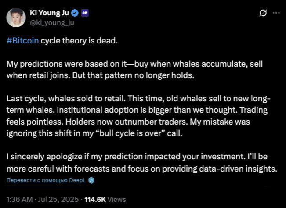Click the Jul 25, 2025 date
The image size is (286, 208).
(58, 199)
